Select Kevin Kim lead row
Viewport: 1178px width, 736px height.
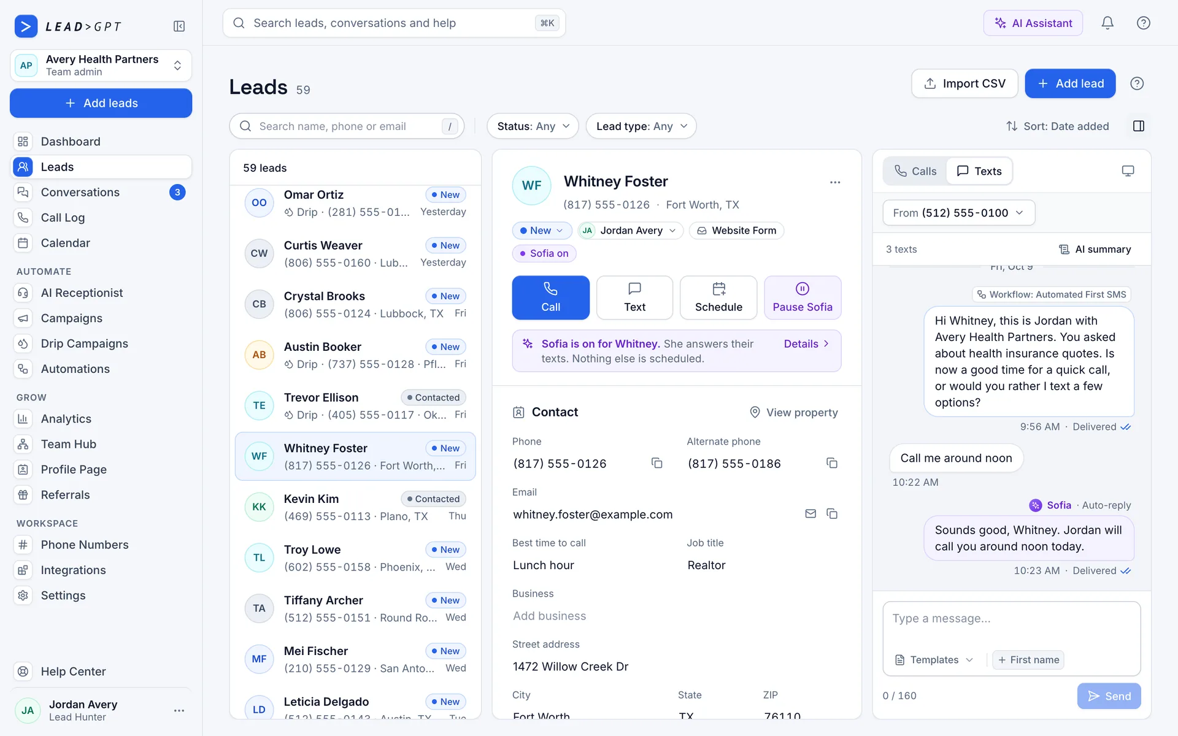click(355, 507)
